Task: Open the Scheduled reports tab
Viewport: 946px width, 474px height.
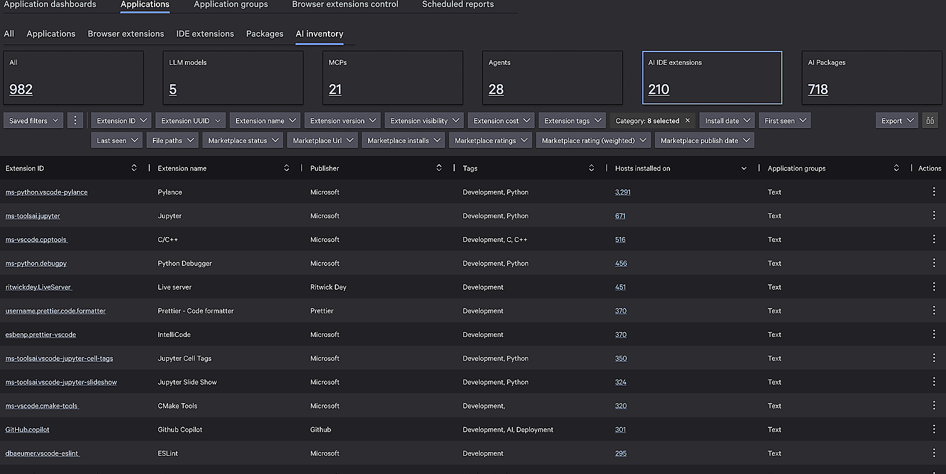Action: pos(457,5)
